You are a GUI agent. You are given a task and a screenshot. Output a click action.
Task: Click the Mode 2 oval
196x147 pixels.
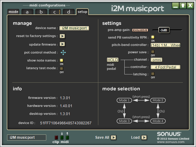[158, 100]
